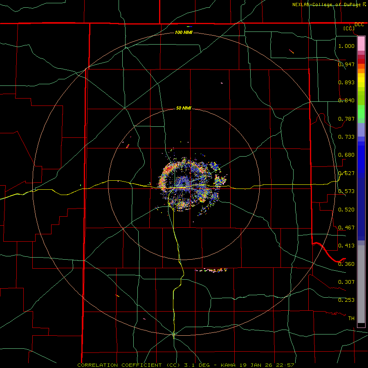
Task: Select the 0.733 legend value
Action: (346, 137)
